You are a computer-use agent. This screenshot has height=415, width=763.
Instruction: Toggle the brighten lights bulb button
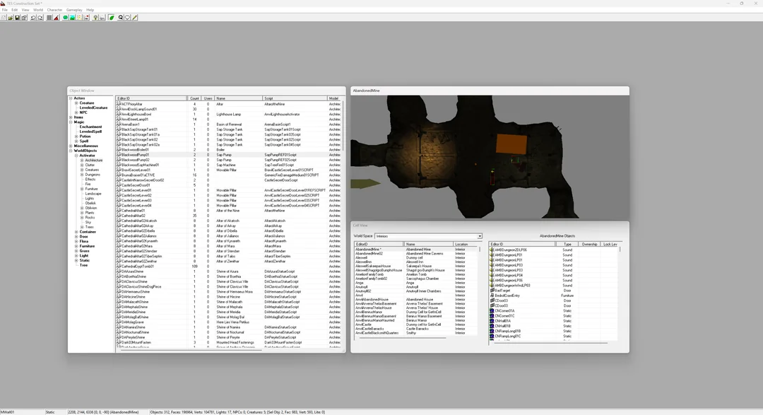(95, 18)
